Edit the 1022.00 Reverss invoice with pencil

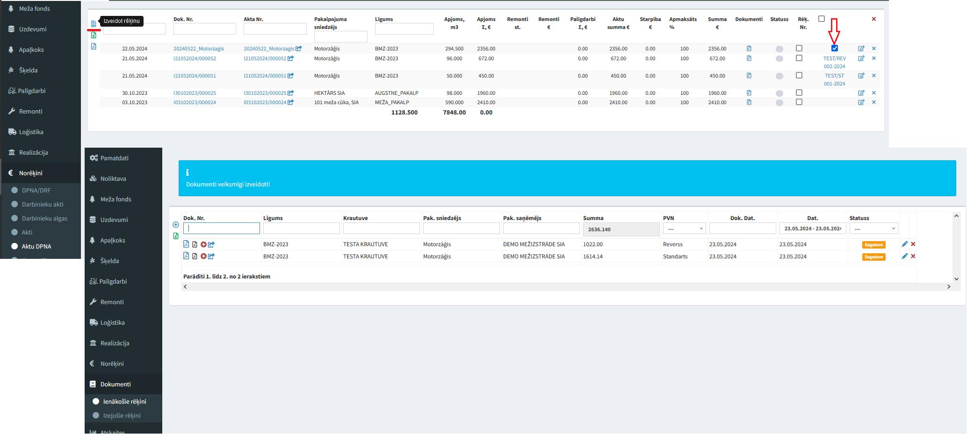click(x=904, y=244)
